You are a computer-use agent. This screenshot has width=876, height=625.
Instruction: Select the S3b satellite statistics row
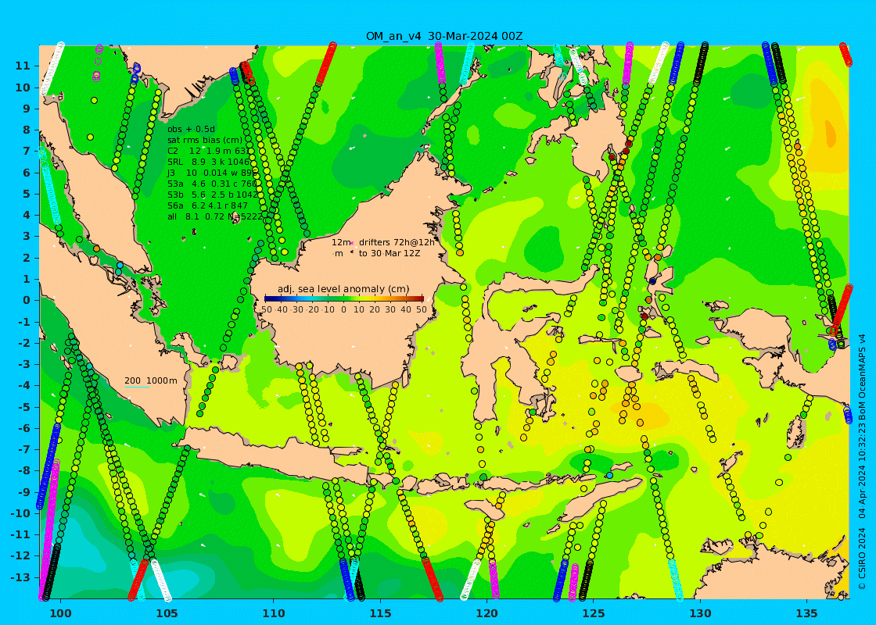click(213, 195)
